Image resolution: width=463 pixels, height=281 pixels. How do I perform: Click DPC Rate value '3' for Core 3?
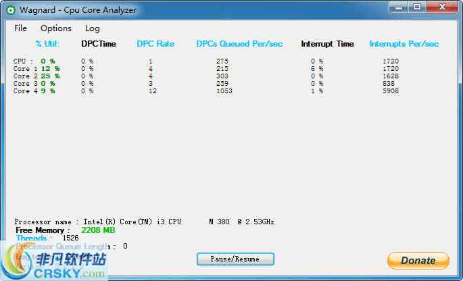(151, 83)
